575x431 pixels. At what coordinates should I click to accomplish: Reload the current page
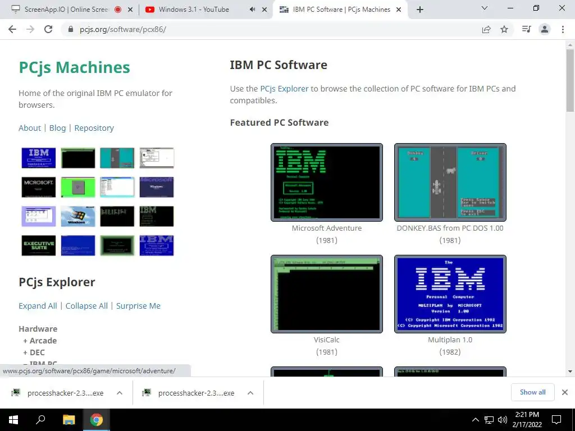(48, 29)
